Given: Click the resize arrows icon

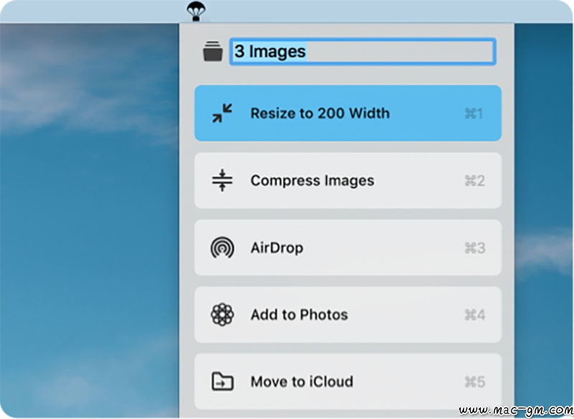Looking at the screenshot, I should pos(222,113).
